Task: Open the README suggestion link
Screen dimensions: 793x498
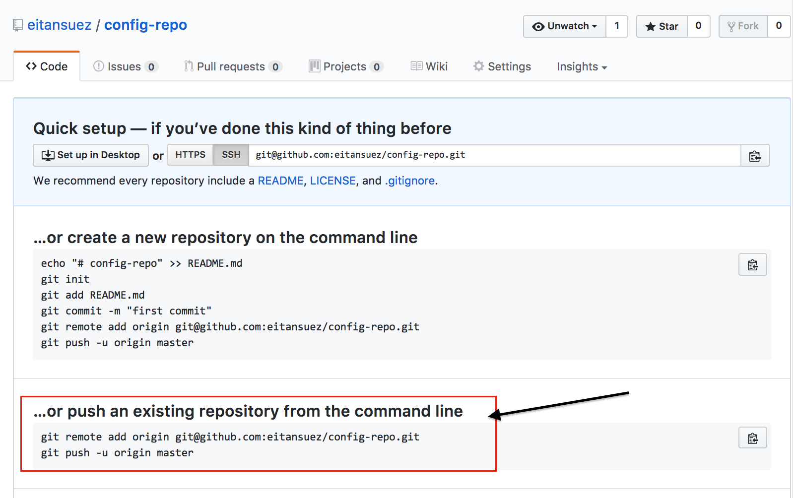Action: (280, 181)
